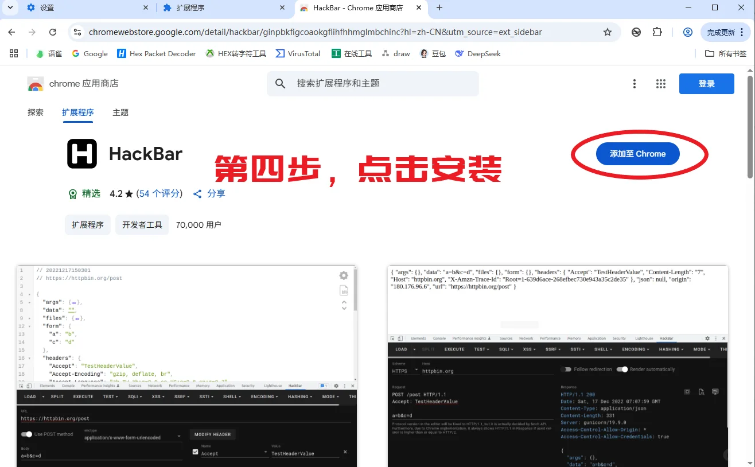
Task: Select the SSRF tool in HackBar
Action: coord(180,396)
